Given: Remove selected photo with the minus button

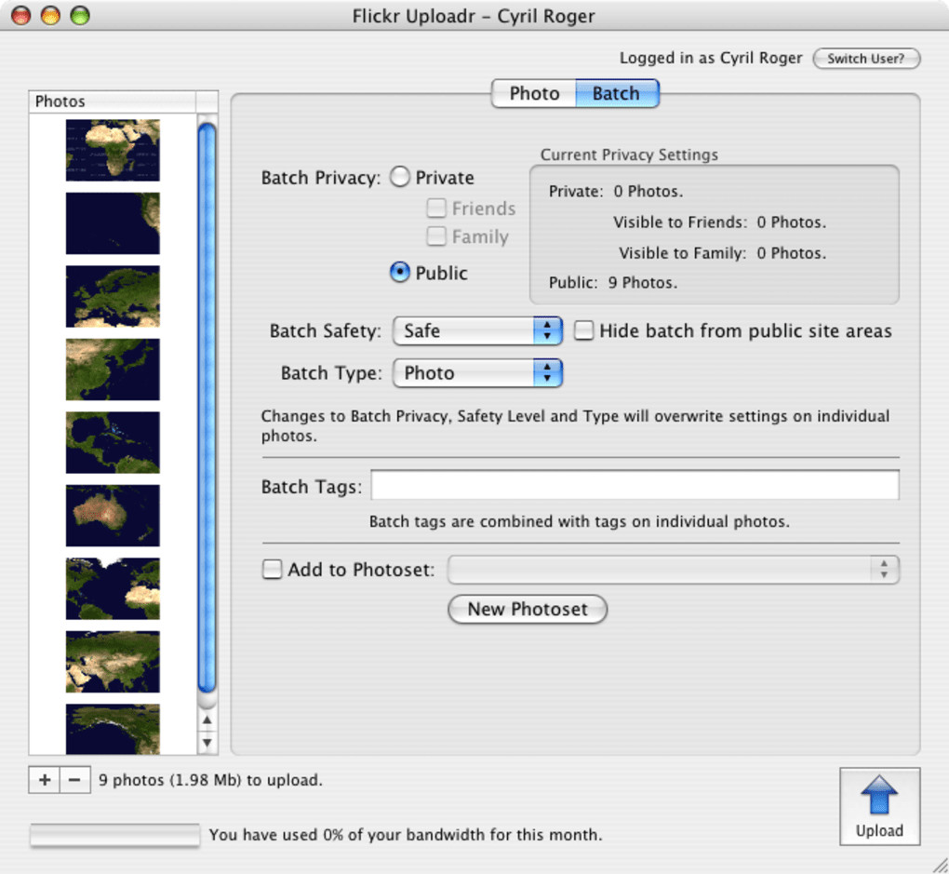Looking at the screenshot, I should pos(75,779).
